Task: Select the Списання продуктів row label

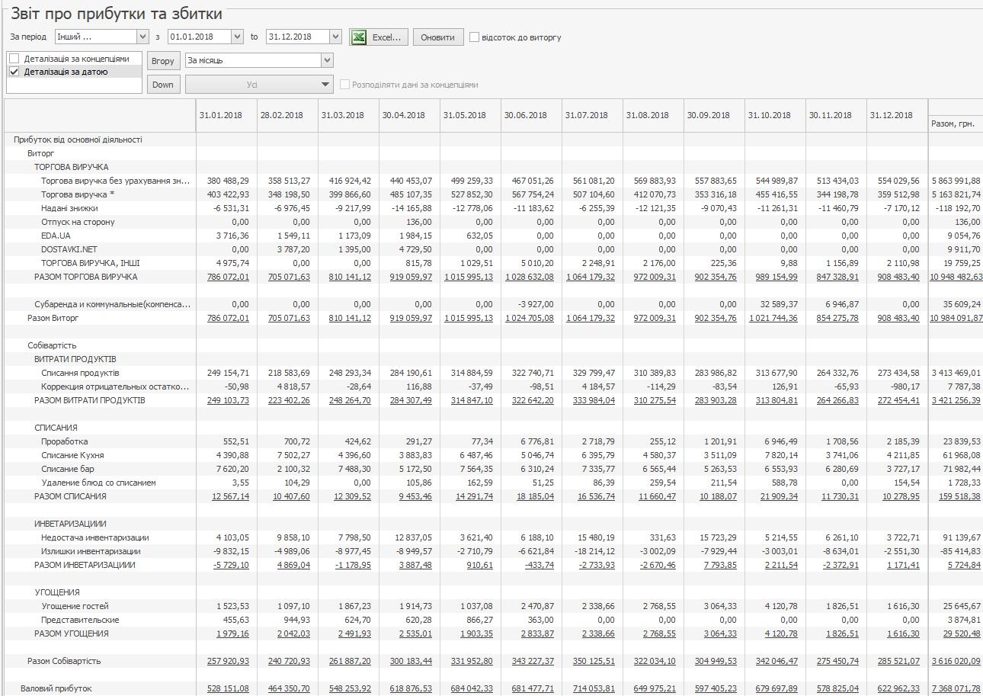Action: [80, 373]
